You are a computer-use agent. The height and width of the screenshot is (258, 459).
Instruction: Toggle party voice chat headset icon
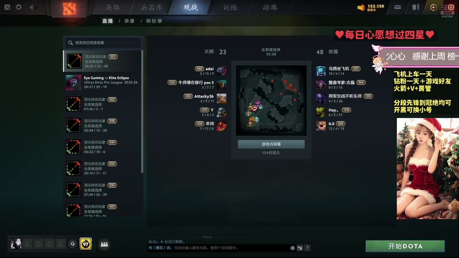click(x=73, y=244)
